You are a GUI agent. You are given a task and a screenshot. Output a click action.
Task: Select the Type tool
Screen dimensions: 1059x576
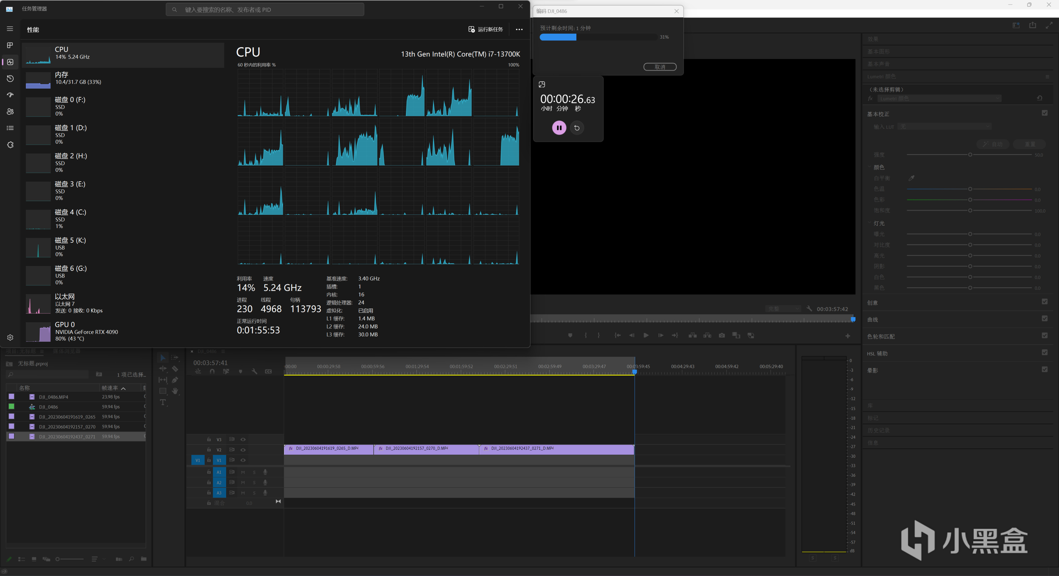coord(163,402)
